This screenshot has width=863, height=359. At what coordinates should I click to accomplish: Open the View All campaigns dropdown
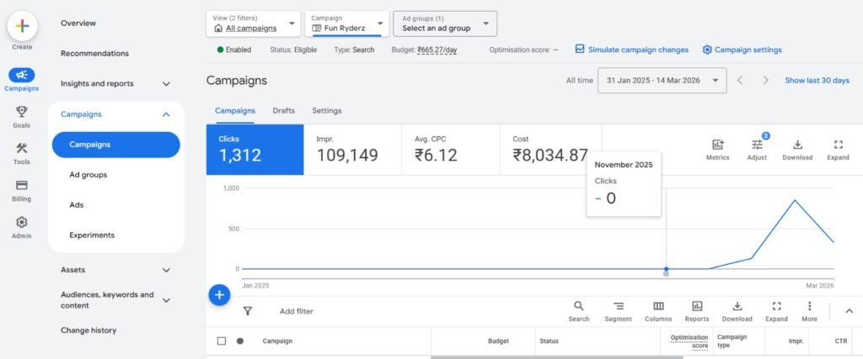253,24
